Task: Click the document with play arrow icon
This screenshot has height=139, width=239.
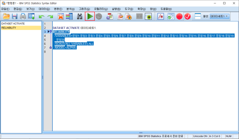Action: tap(128, 16)
